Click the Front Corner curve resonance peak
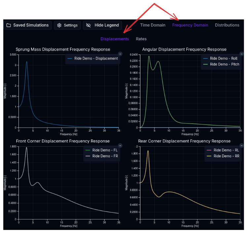This screenshot has height=233, width=247. pos(26,147)
